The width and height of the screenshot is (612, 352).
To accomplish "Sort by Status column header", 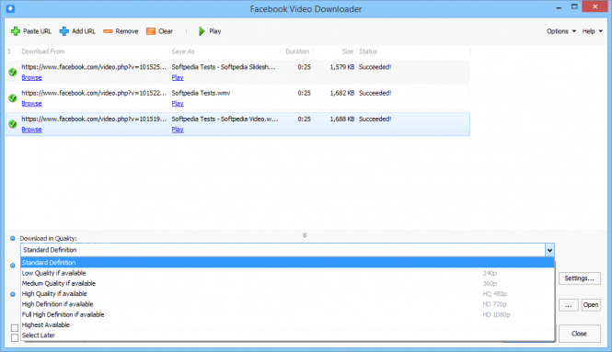I will [x=368, y=51].
